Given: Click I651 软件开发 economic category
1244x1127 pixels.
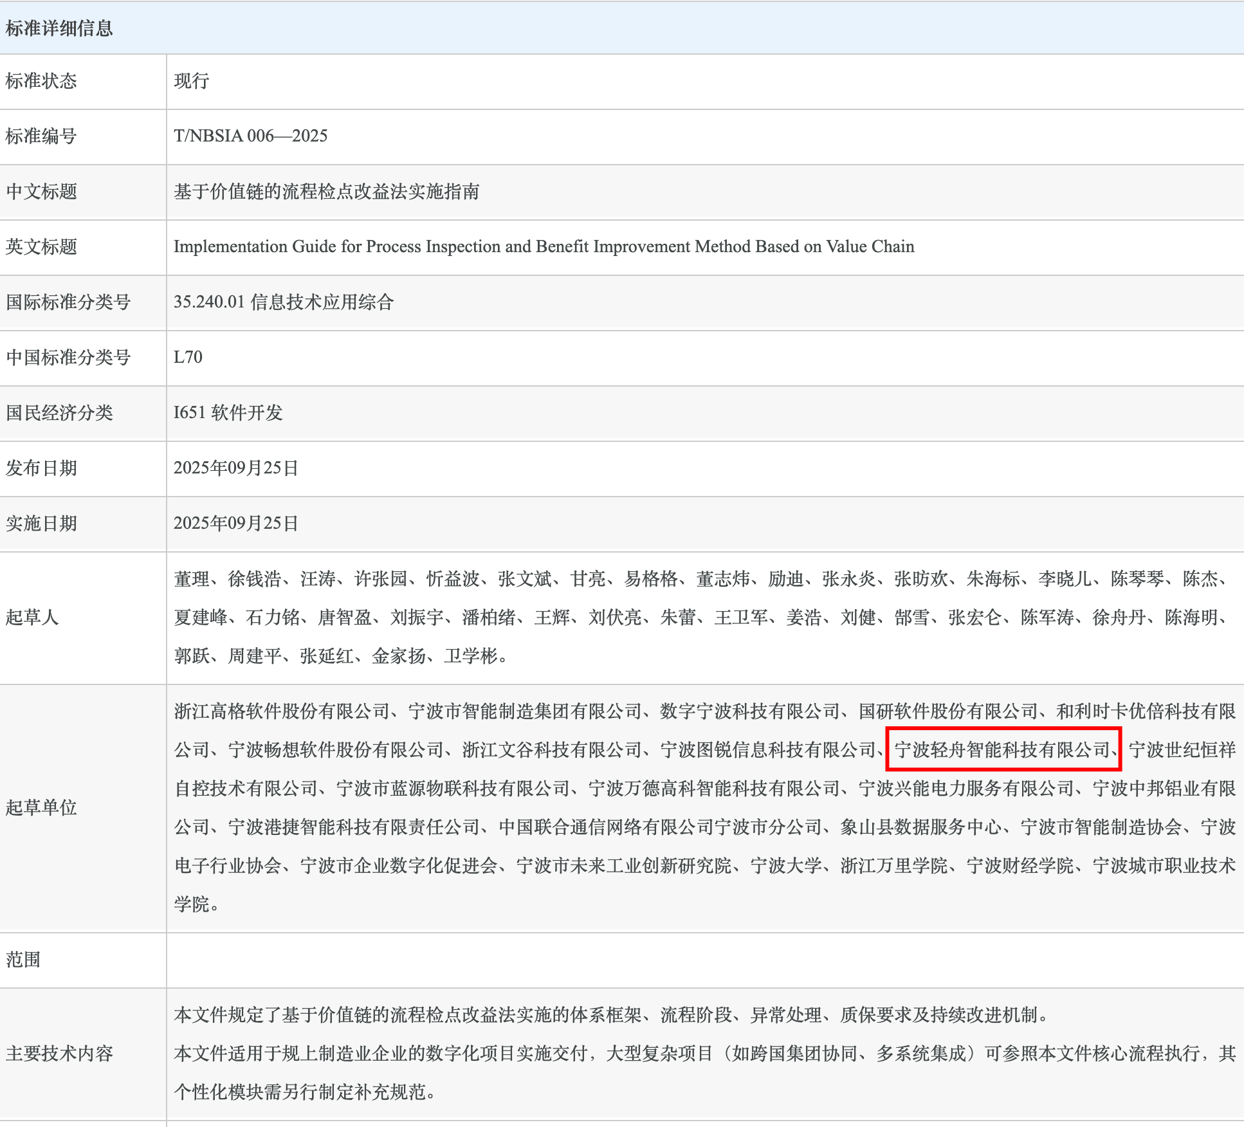Looking at the screenshot, I should point(228,412).
